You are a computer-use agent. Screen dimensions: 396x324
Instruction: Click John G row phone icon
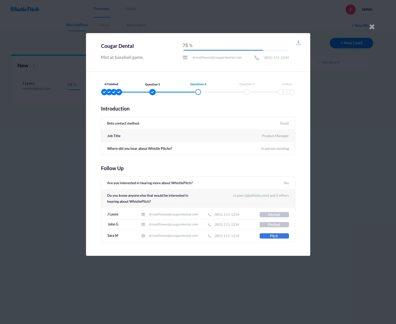(210, 225)
